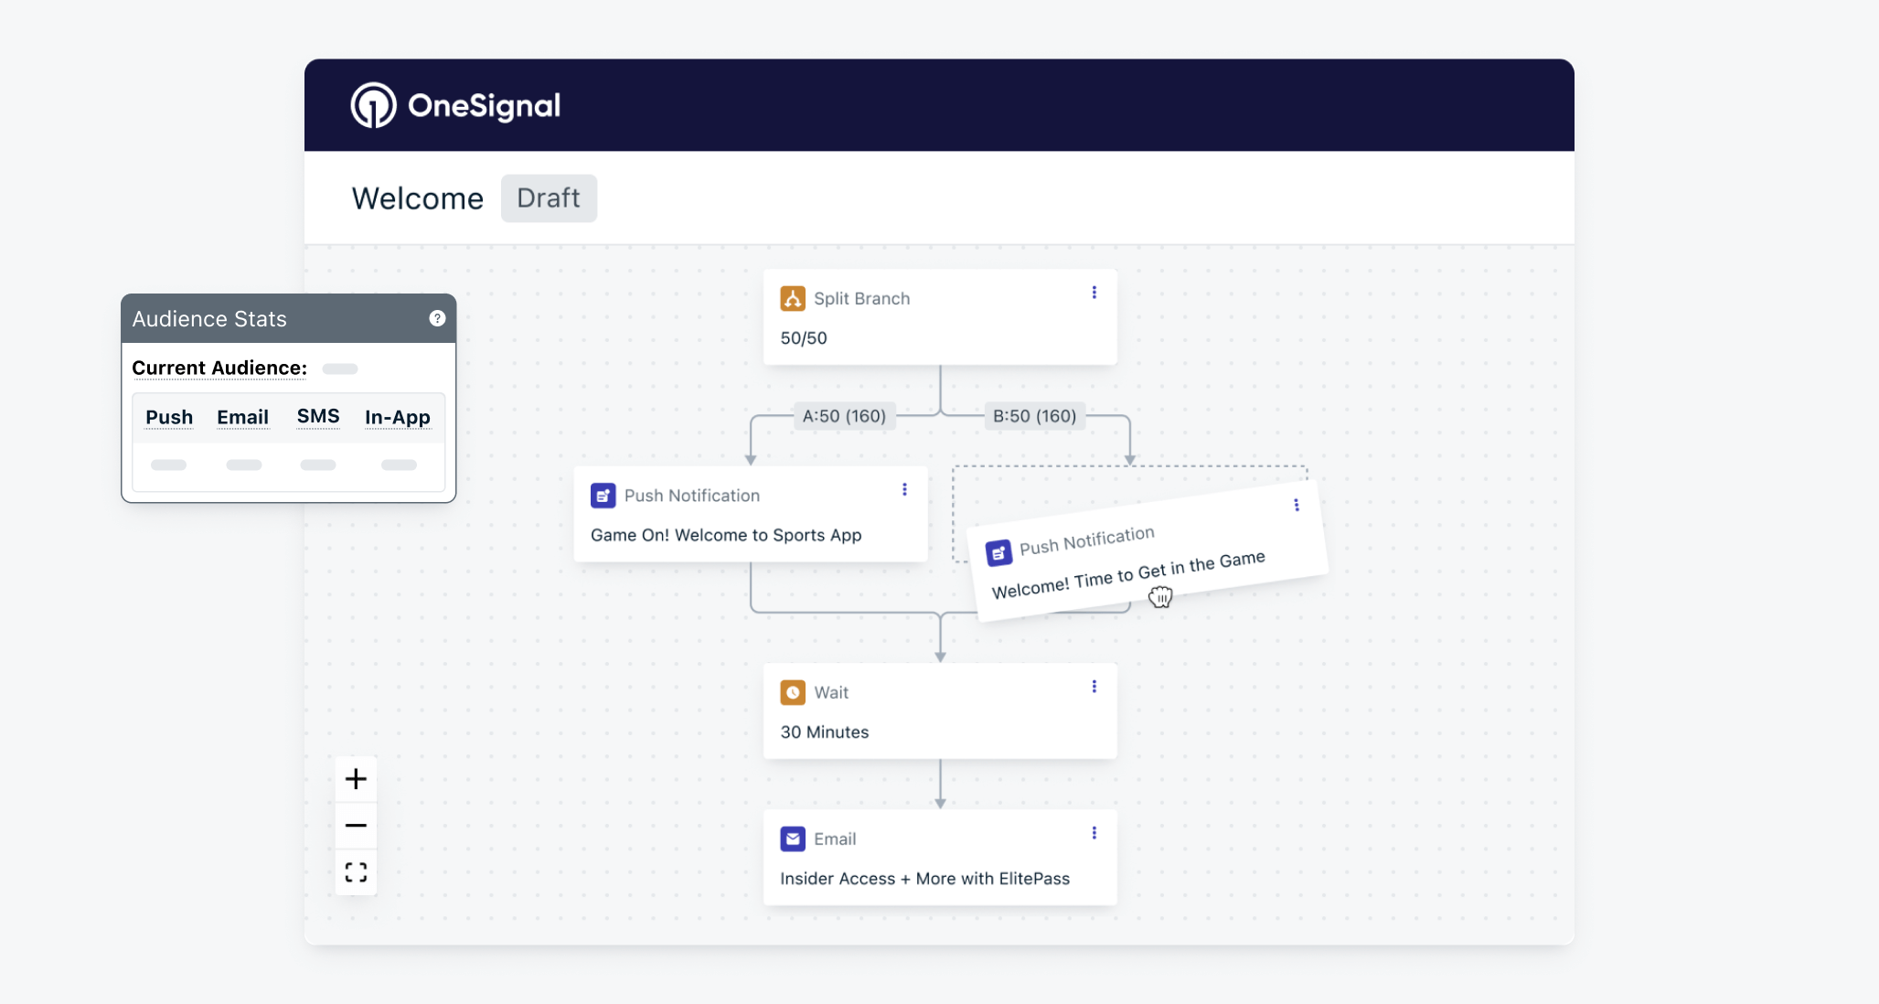
Task: Open Split Branch three-dot options menu
Action: (x=1094, y=293)
